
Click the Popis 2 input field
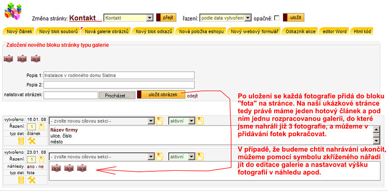click(x=119, y=85)
